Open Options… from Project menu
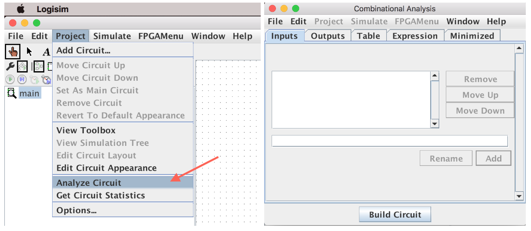This screenshot has height=231, width=531. [76, 211]
